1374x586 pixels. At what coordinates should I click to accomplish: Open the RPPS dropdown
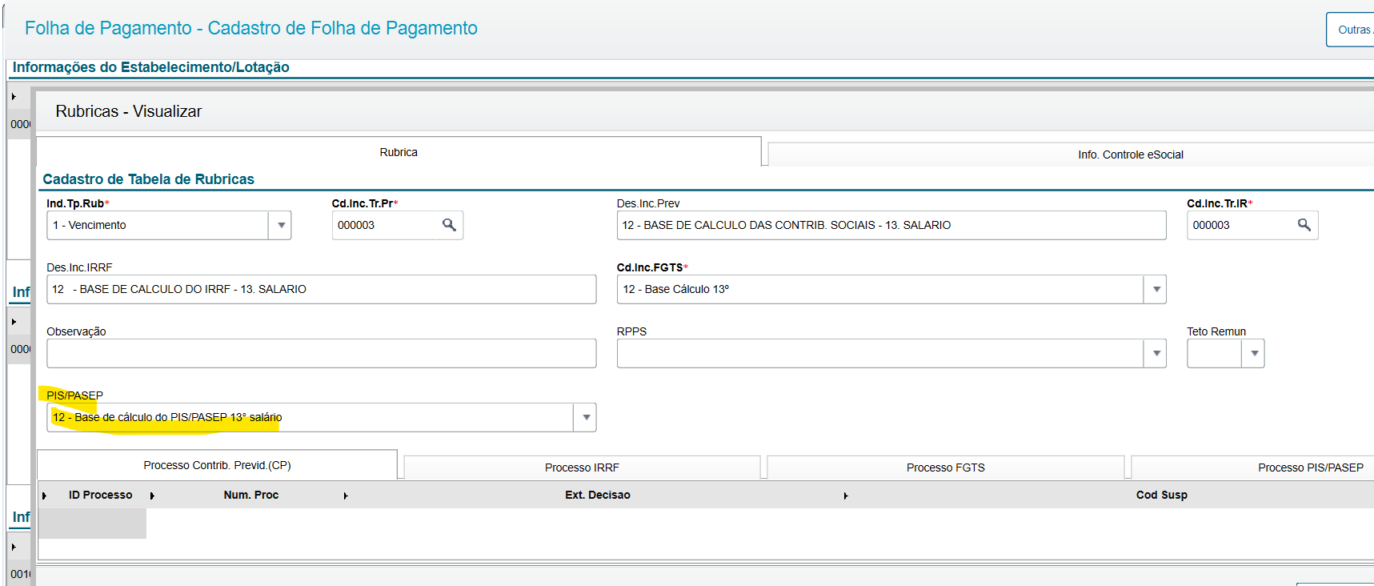(x=1156, y=353)
